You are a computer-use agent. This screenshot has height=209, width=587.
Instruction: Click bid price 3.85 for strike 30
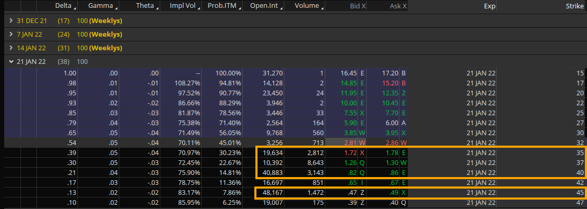[x=351, y=133]
